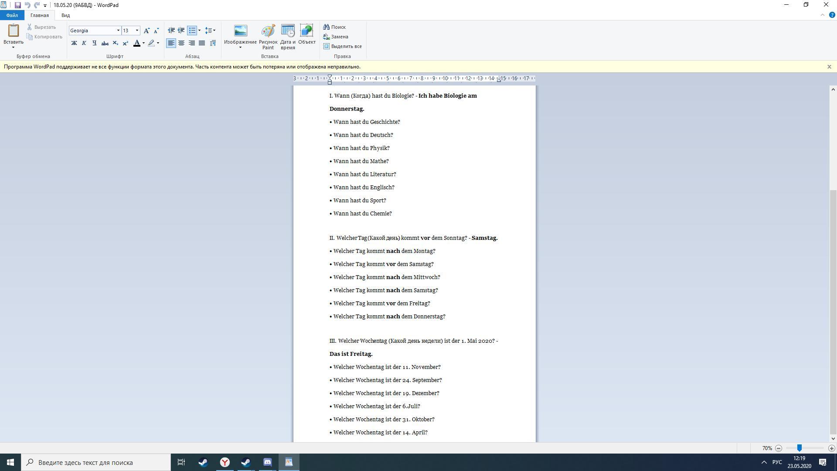Insert Дата и время
The height and width of the screenshot is (471, 837).
[x=288, y=37]
